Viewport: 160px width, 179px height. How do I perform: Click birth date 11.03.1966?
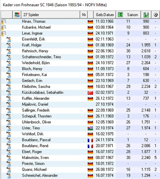point(105,21)
